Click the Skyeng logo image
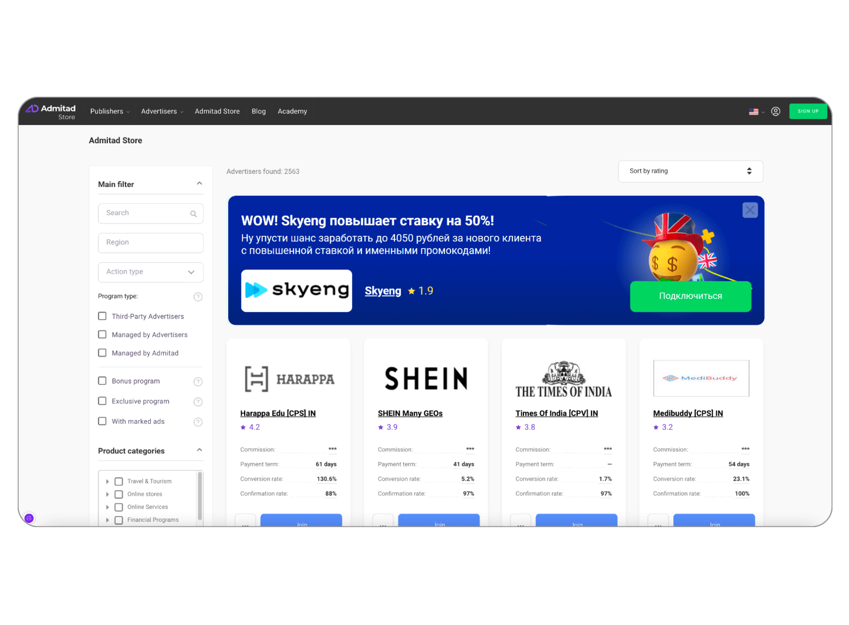 coord(297,291)
